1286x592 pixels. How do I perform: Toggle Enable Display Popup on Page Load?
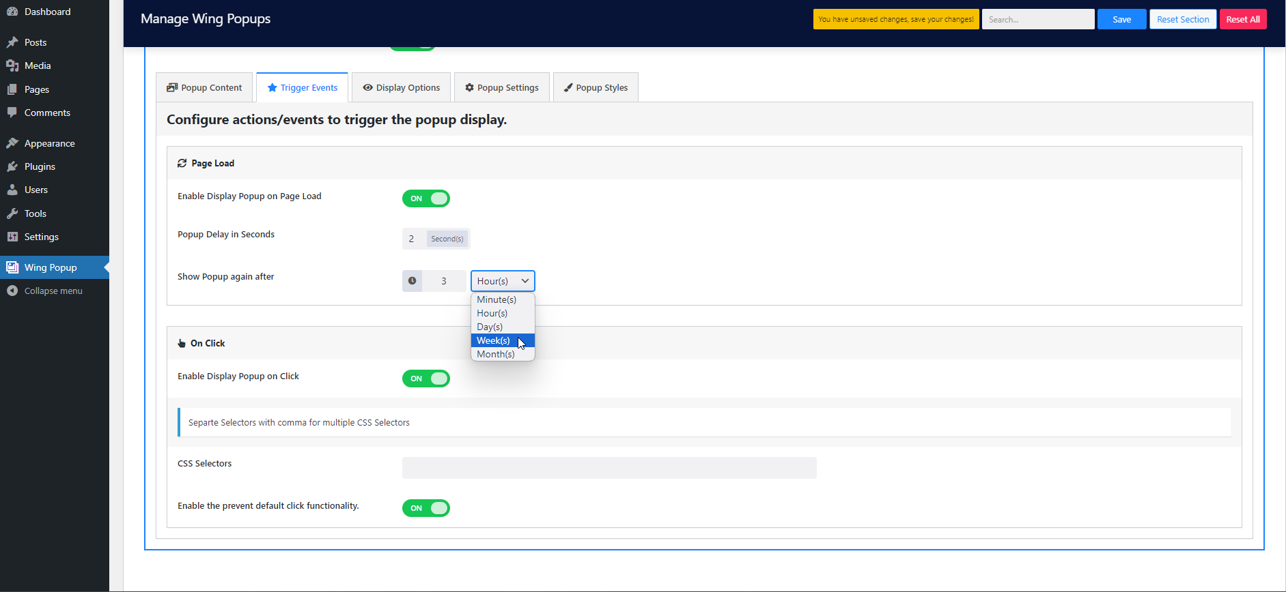tap(426, 198)
